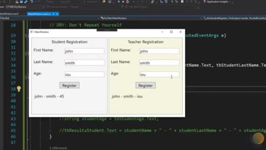This screenshot has height=150, width=266.
Task: Click the commented tbResultsStudent.Text line
Action: coord(163,130)
